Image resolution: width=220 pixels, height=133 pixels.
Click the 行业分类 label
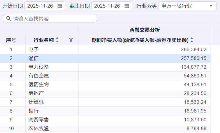147,6
